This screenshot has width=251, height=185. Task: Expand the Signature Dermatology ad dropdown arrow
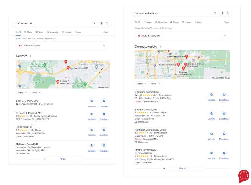tap(160, 92)
